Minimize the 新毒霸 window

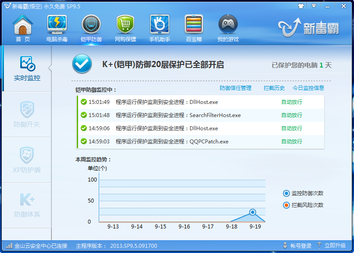[x=327, y=7]
